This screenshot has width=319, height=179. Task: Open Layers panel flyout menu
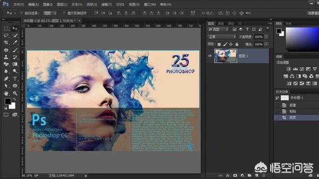tap(270, 23)
